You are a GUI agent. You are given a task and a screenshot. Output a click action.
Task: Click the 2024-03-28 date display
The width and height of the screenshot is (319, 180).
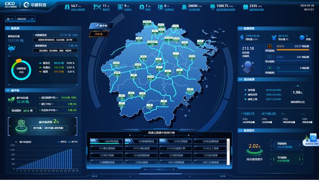click(x=307, y=5)
